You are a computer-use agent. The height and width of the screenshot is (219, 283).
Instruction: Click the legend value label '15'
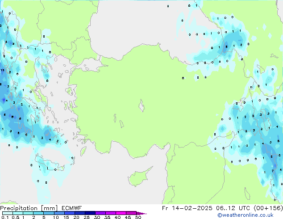coord(66,217)
